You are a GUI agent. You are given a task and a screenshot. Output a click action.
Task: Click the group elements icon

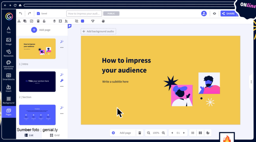[x=60, y=21]
